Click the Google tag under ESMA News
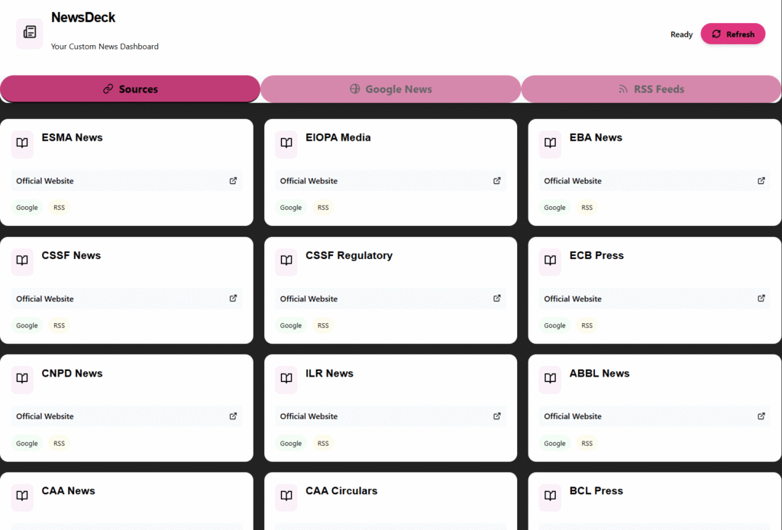The width and height of the screenshot is (782, 530). pyautogui.click(x=27, y=208)
